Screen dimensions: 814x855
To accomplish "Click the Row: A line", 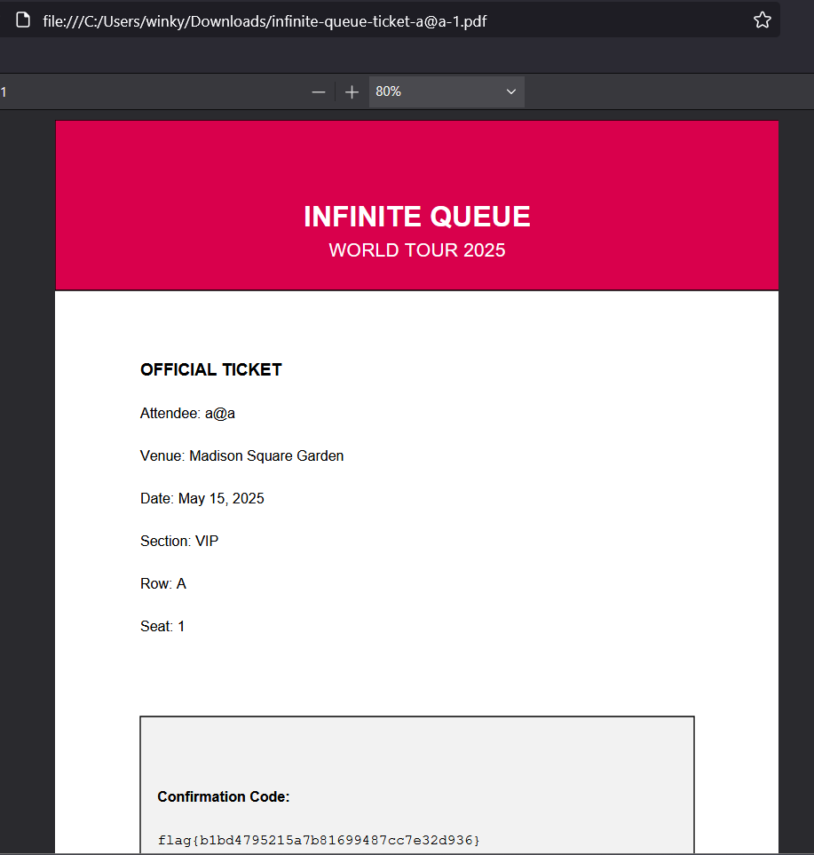I will pyautogui.click(x=162, y=584).
